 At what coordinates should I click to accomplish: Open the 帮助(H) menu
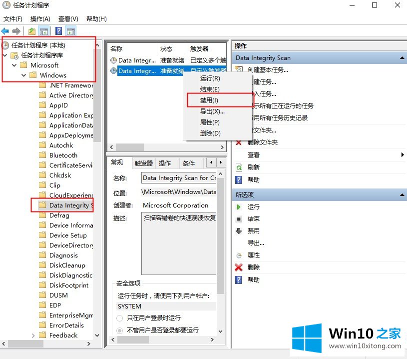pos(96,18)
